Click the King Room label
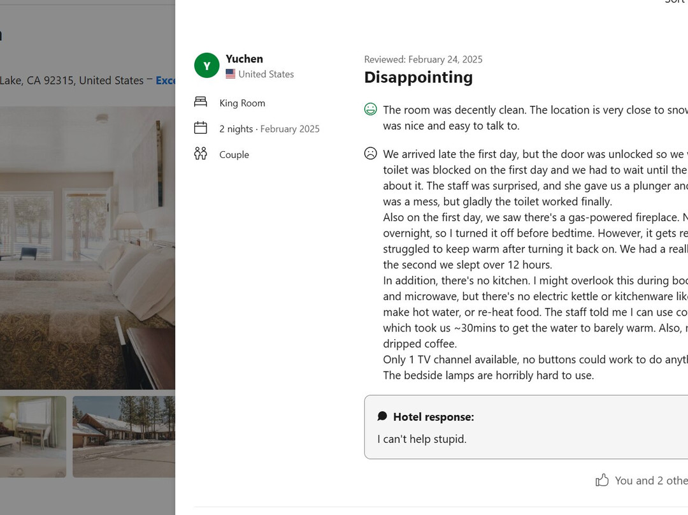 click(x=242, y=103)
